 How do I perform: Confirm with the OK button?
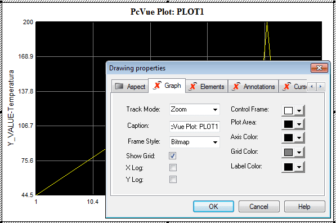coord(213,207)
